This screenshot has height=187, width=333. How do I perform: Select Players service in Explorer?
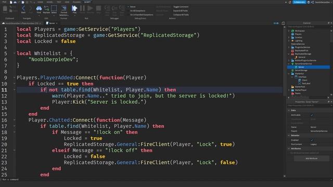point(298,34)
